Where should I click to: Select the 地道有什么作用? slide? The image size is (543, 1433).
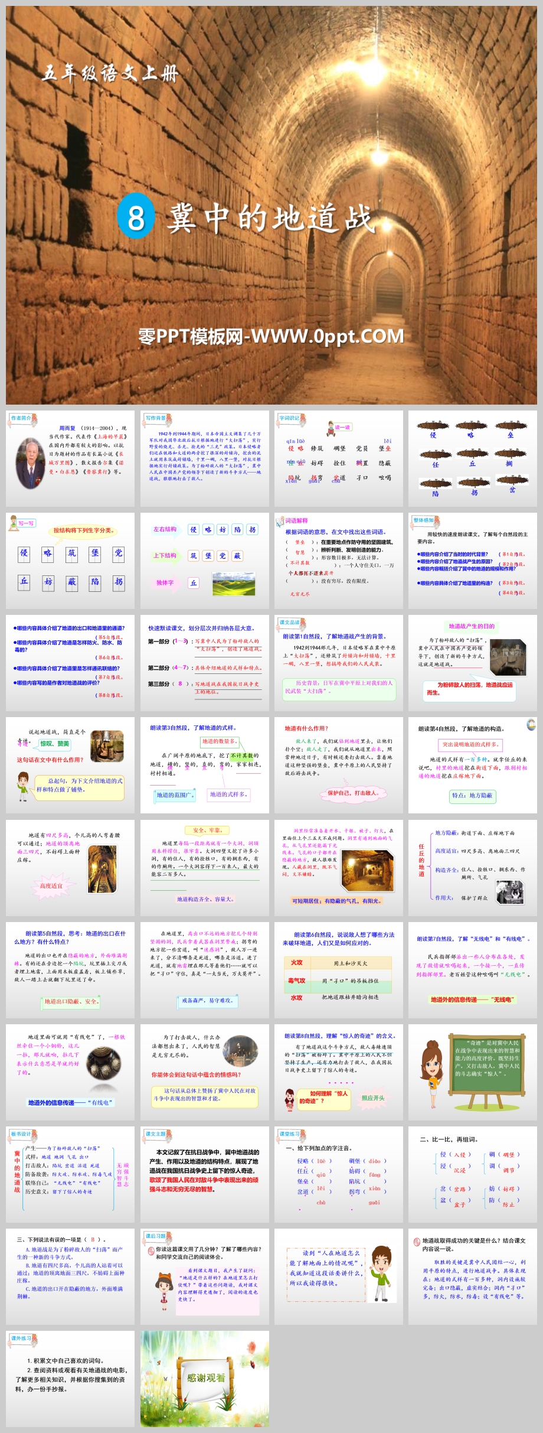coord(338,766)
